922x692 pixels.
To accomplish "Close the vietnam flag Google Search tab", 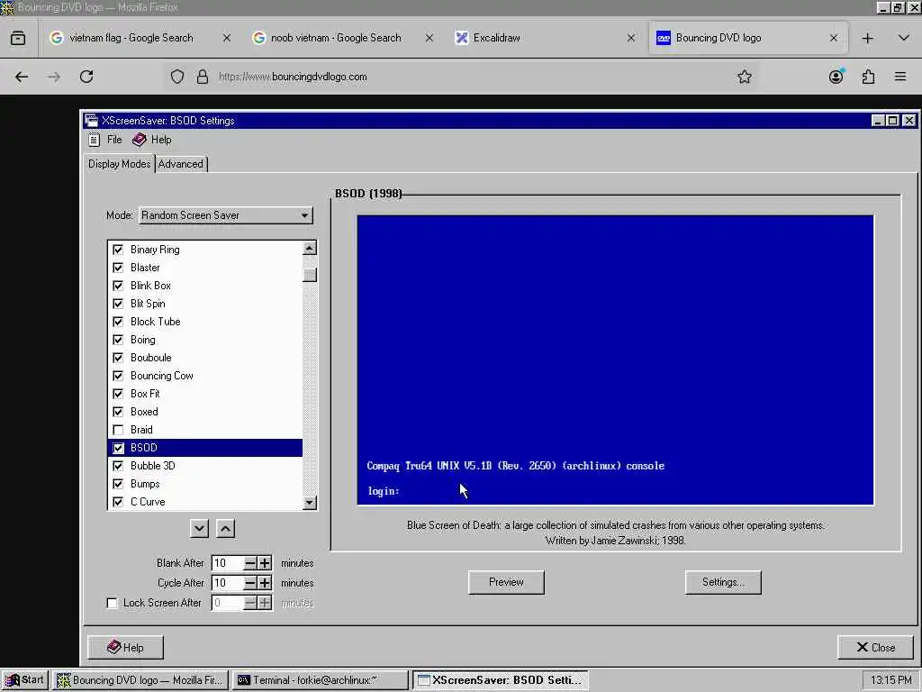I will (x=227, y=38).
